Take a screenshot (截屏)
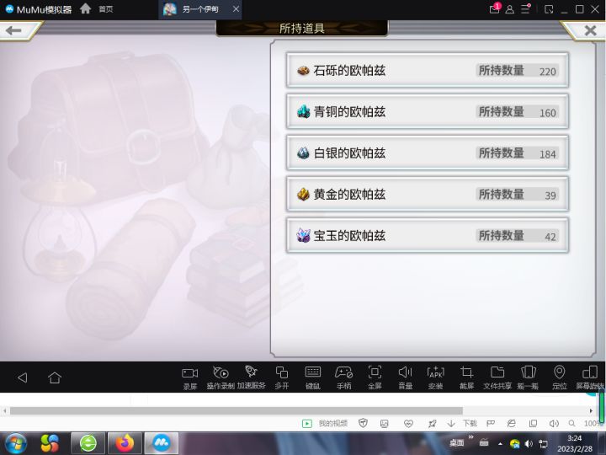Viewport: 606px width, 455px height. 466,377
